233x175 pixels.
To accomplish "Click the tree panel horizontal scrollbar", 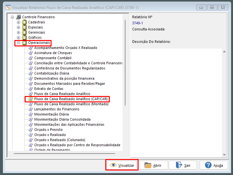I will click(x=64, y=154).
